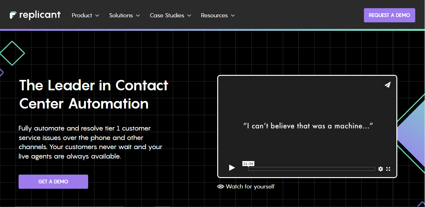
Task: Click the Replicant logo icon
Action: [x=14, y=15]
